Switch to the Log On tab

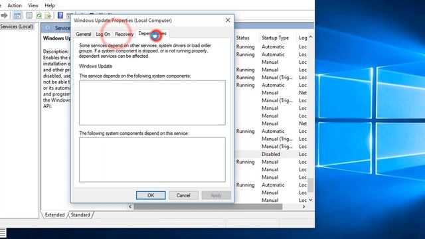(103, 34)
